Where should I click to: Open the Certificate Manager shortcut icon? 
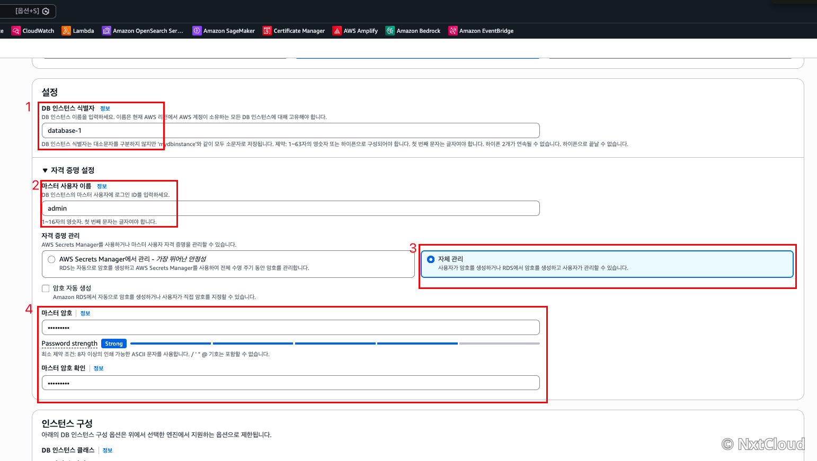tap(267, 31)
